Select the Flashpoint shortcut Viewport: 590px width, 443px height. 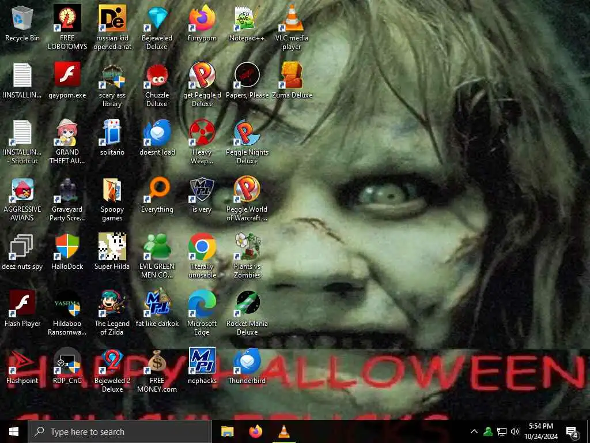(x=22, y=362)
